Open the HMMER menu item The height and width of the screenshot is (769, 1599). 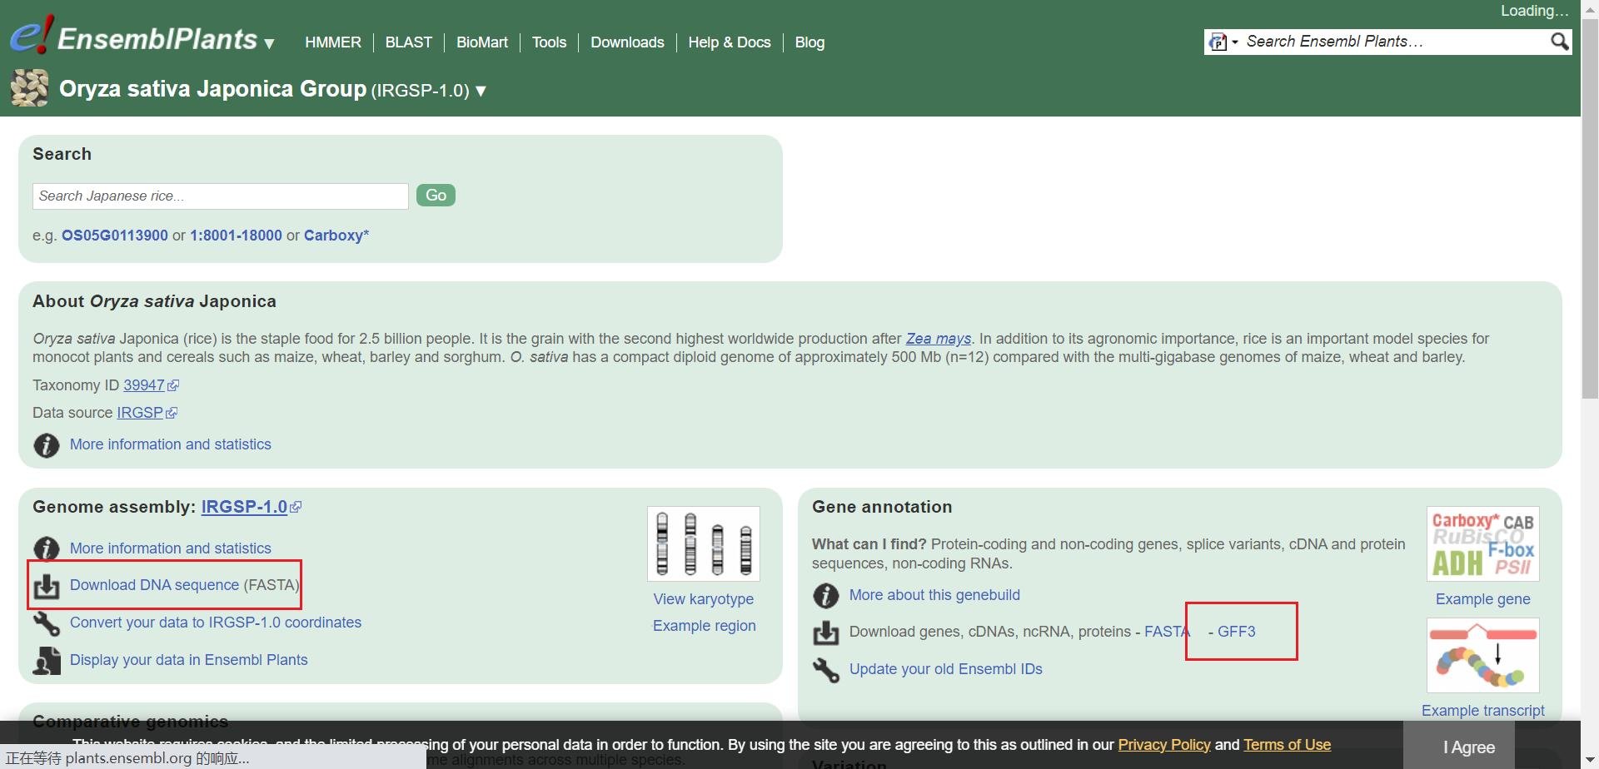[333, 42]
